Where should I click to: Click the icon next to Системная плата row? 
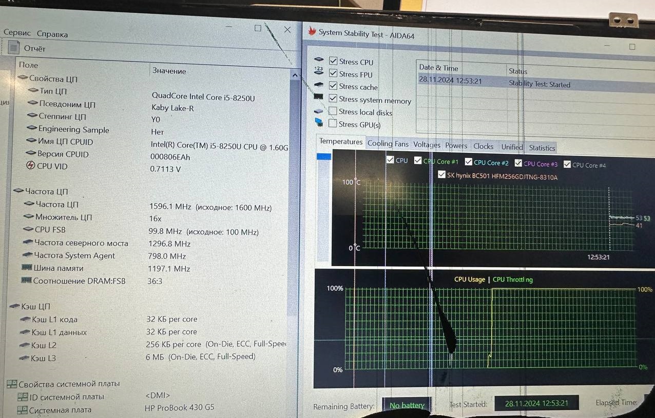pyautogui.click(x=22, y=410)
